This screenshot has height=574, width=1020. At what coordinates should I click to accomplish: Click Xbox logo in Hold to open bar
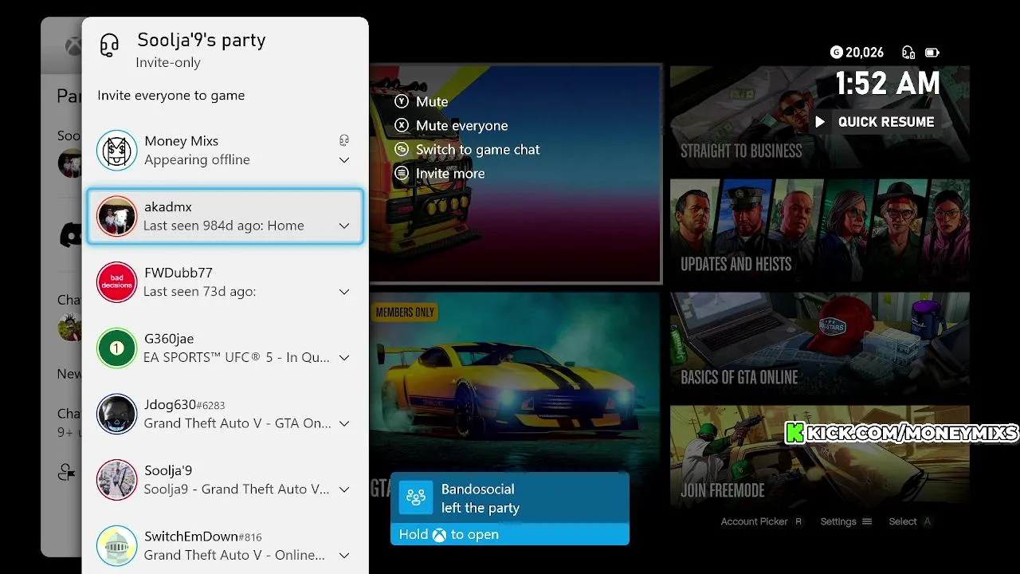tap(439, 535)
